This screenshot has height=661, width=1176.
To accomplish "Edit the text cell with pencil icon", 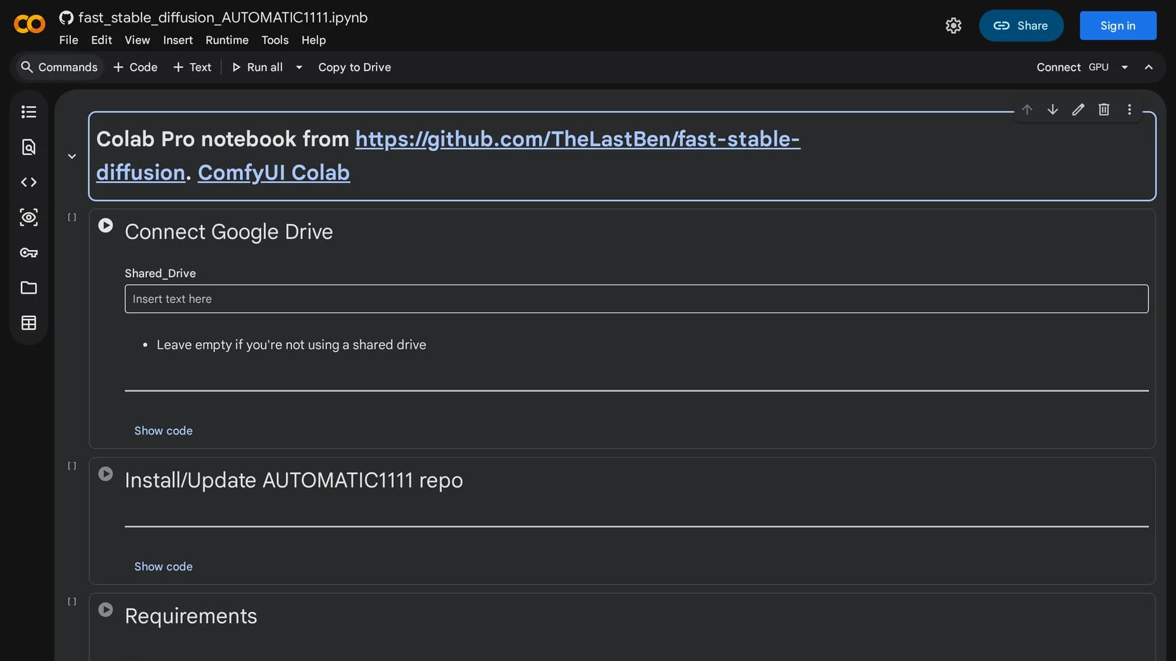I will point(1079,110).
